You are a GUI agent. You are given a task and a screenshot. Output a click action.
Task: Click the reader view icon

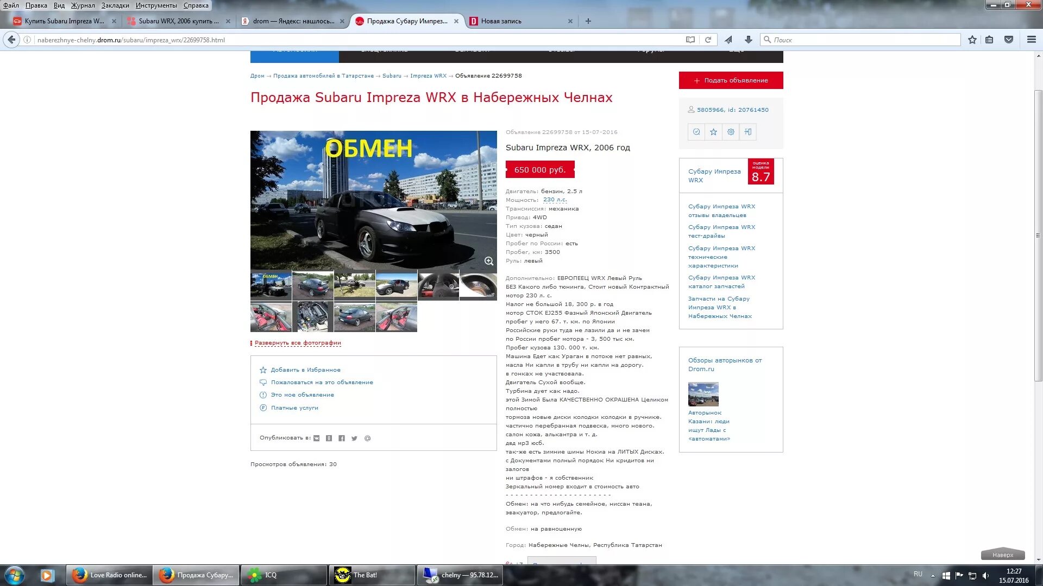coord(690,40)
